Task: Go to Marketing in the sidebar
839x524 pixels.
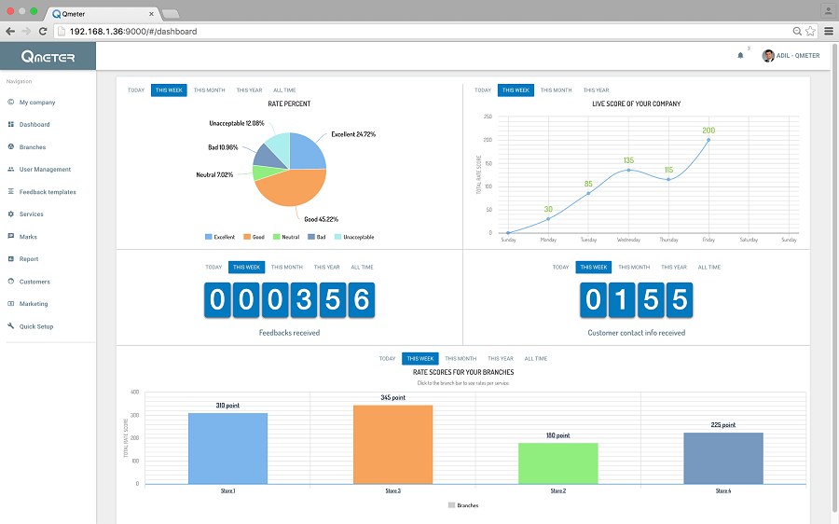Action: [x=34, y=304]
